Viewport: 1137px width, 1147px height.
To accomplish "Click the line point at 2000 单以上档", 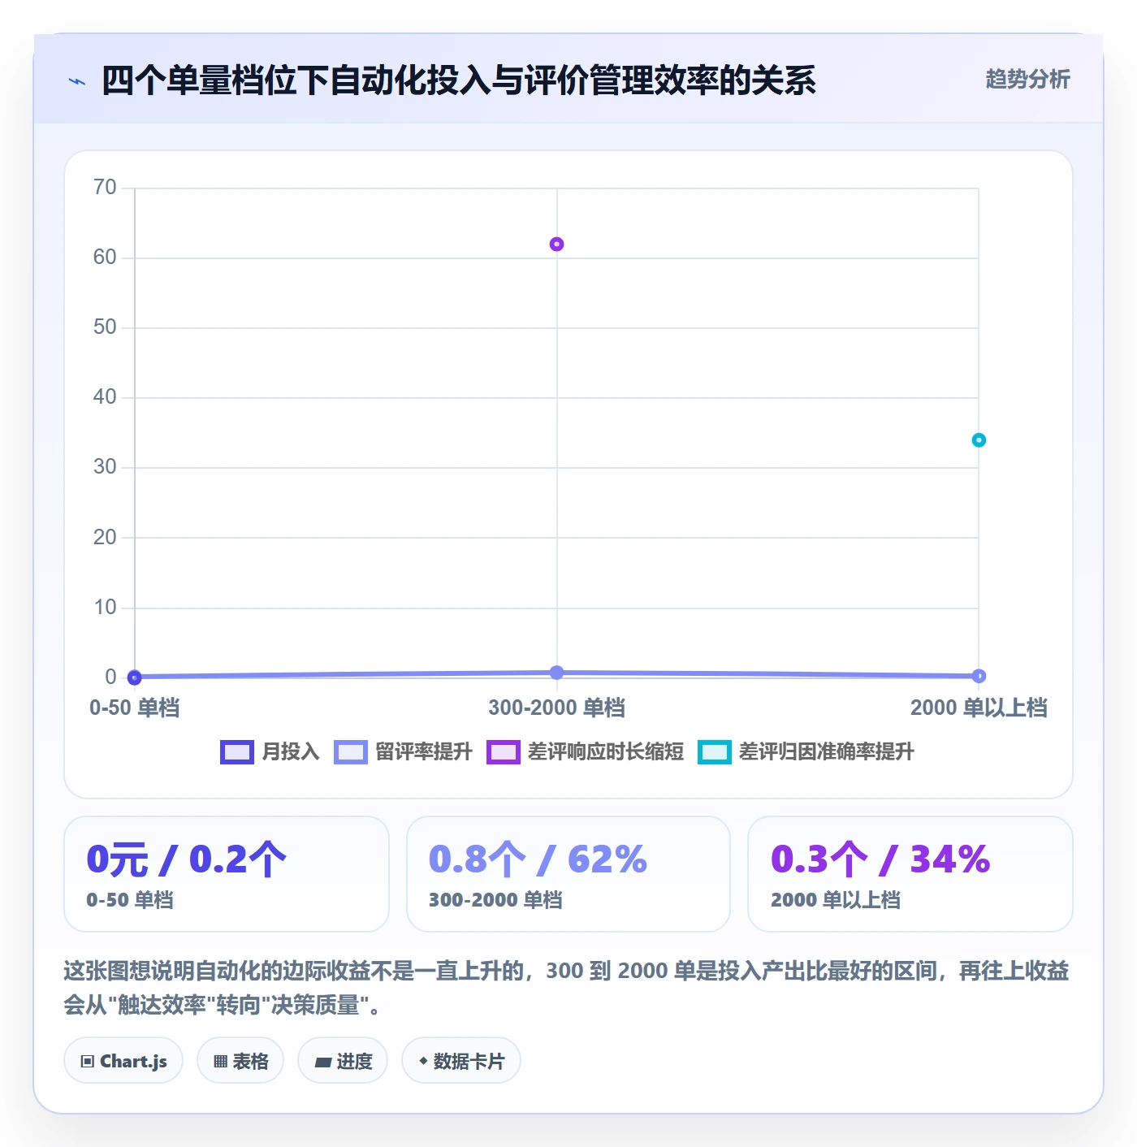I will coord(979,676).
